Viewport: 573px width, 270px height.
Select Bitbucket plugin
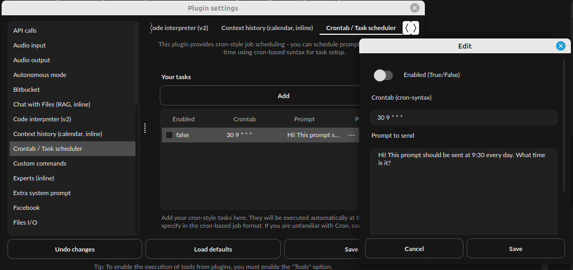(71, 90)
